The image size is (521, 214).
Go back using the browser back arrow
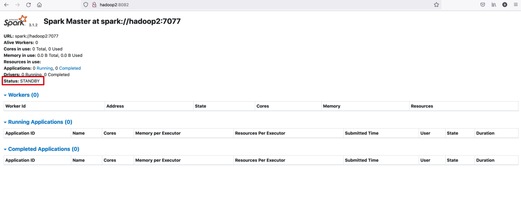tap(6, 5)
